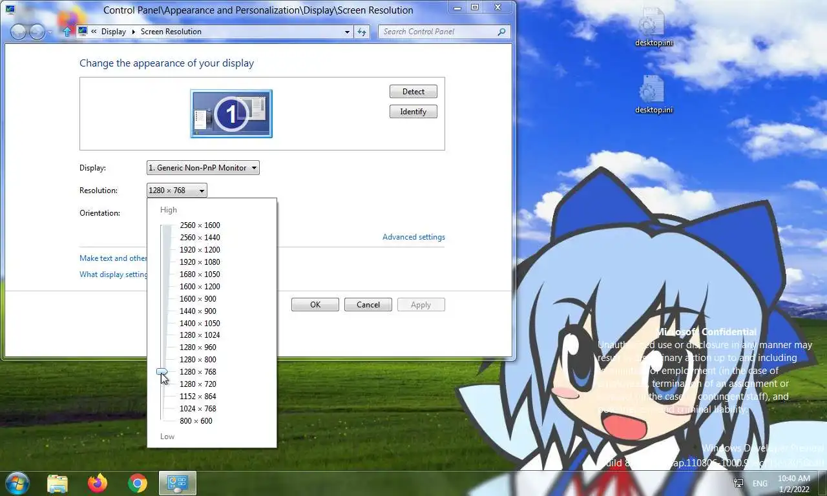This screenshot has height=496, width=827.
Task: Click the refresh button beside address bar
Action: click(362, 32)
